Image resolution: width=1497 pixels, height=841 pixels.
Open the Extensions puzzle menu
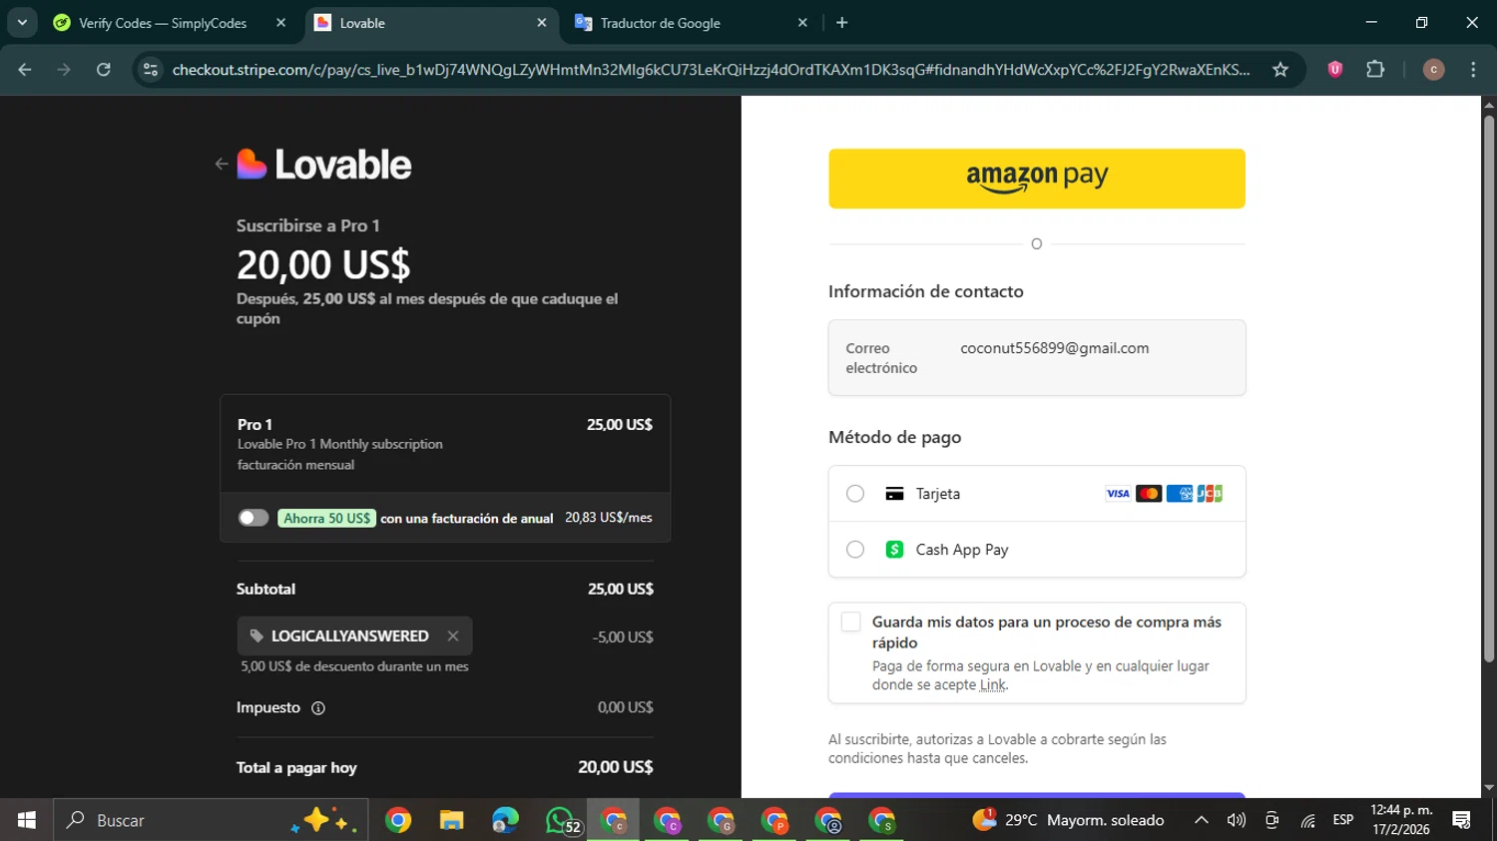coord(1375,70)
